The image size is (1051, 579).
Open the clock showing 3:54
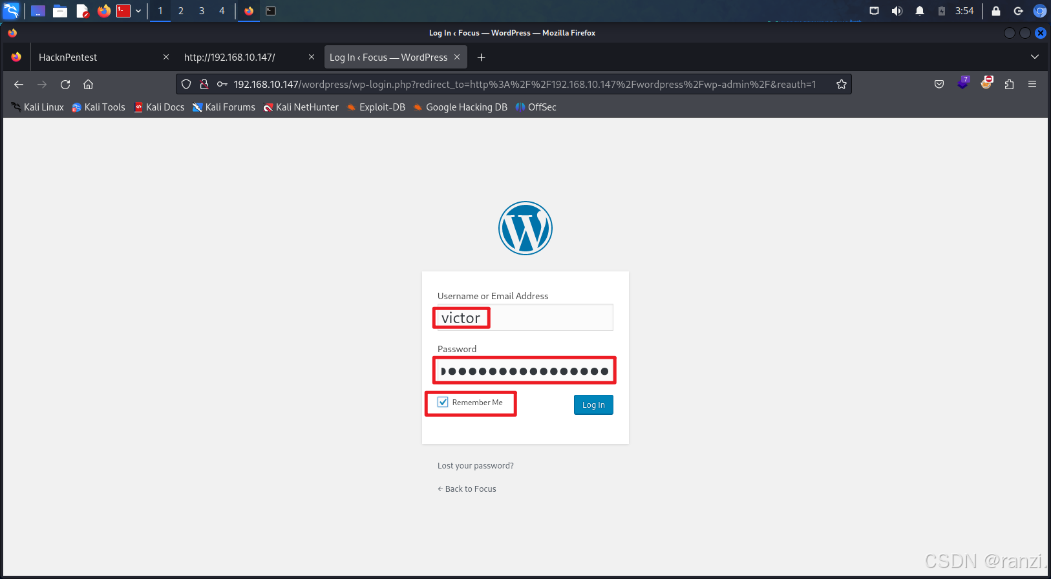tap(964, 11)
